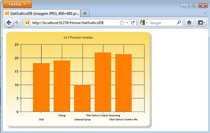Click the forward navigation arrow
Viewport: 210px width, 133px height.
tap(17, 23)
